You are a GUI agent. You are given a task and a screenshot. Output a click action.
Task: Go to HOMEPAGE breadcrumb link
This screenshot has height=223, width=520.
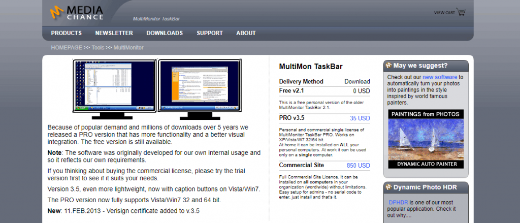[67, 47]
